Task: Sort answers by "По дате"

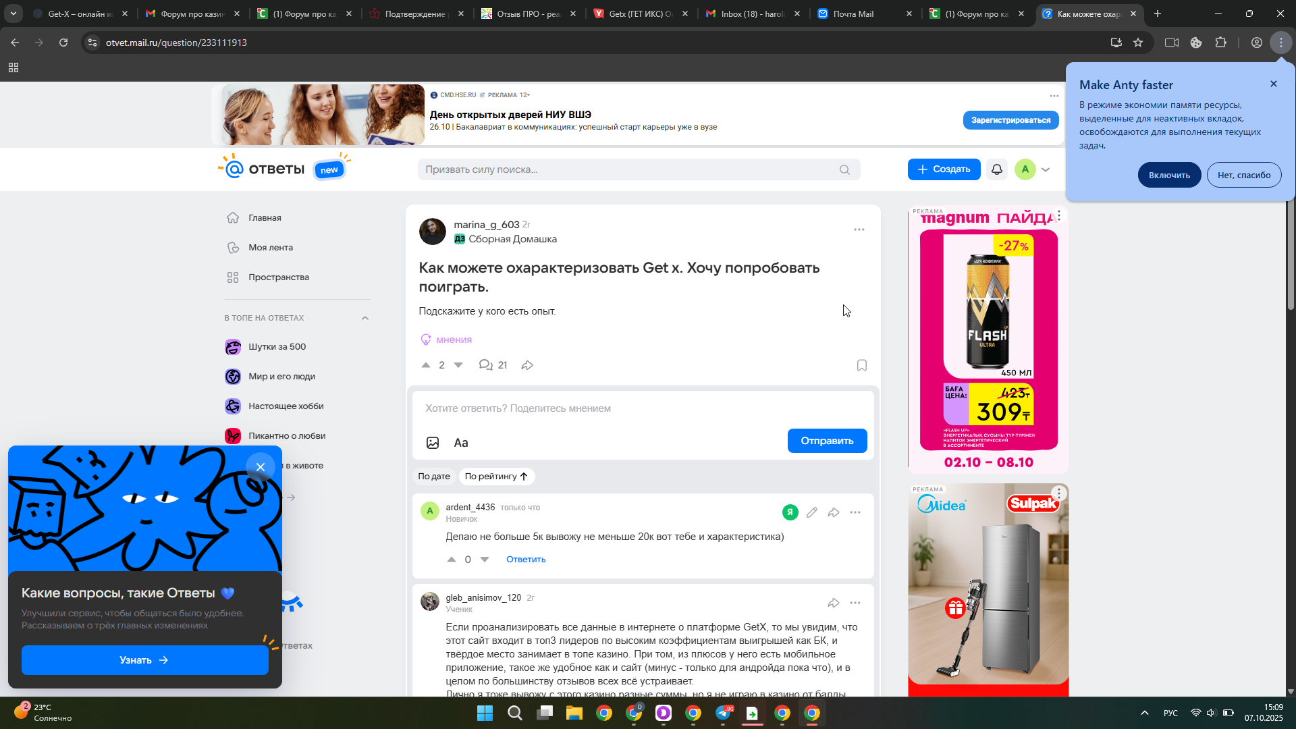Action: tap(433, 477)
